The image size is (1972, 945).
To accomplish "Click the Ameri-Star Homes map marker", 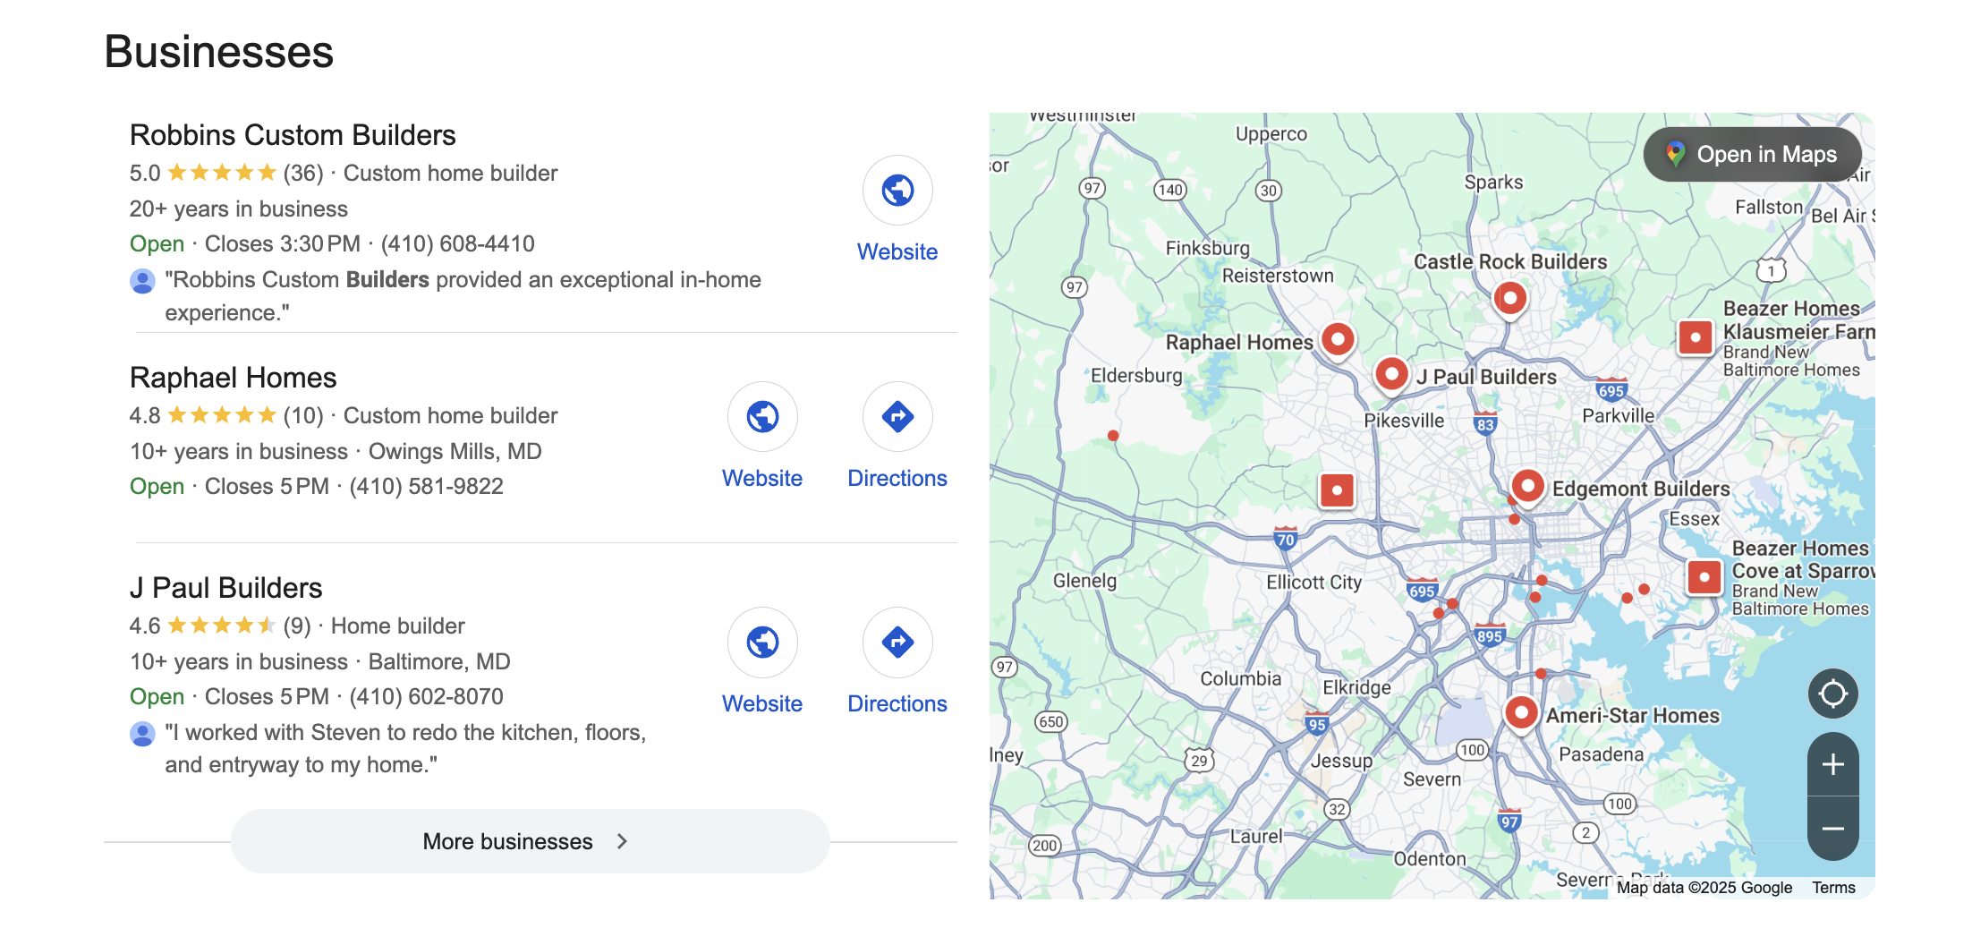I will click(x=1521, y=713).
